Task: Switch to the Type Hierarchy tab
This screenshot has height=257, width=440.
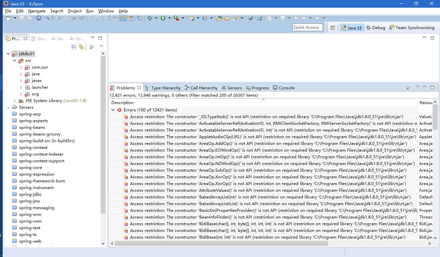Action: tap(163, 88)
